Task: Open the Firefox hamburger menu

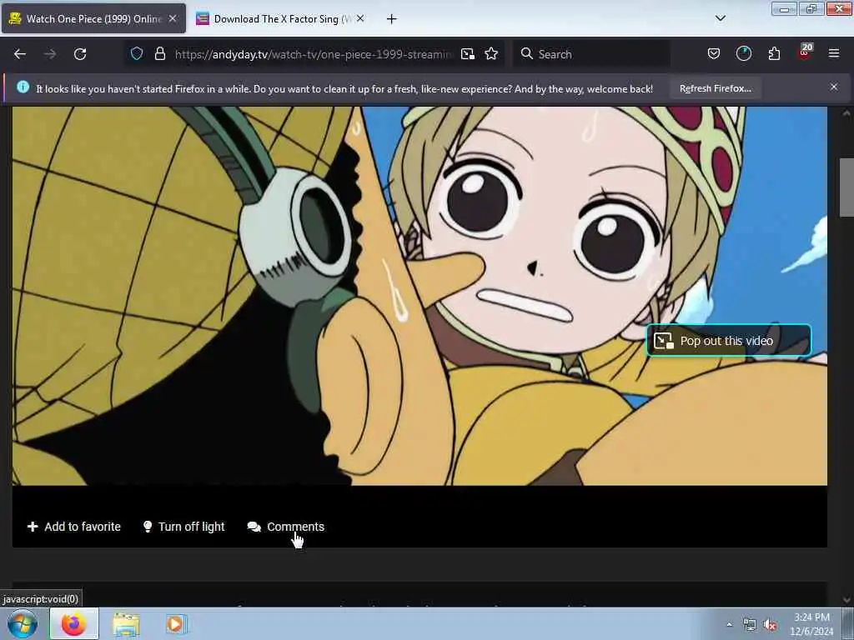Action: [834, 53]
